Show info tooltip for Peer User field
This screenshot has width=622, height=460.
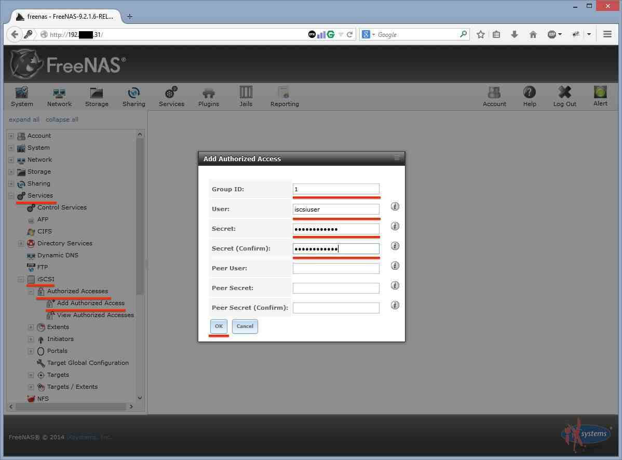(395, 266)
